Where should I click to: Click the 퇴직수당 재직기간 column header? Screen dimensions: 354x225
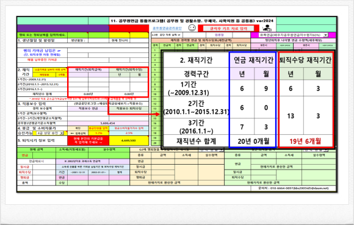point(305,60)
